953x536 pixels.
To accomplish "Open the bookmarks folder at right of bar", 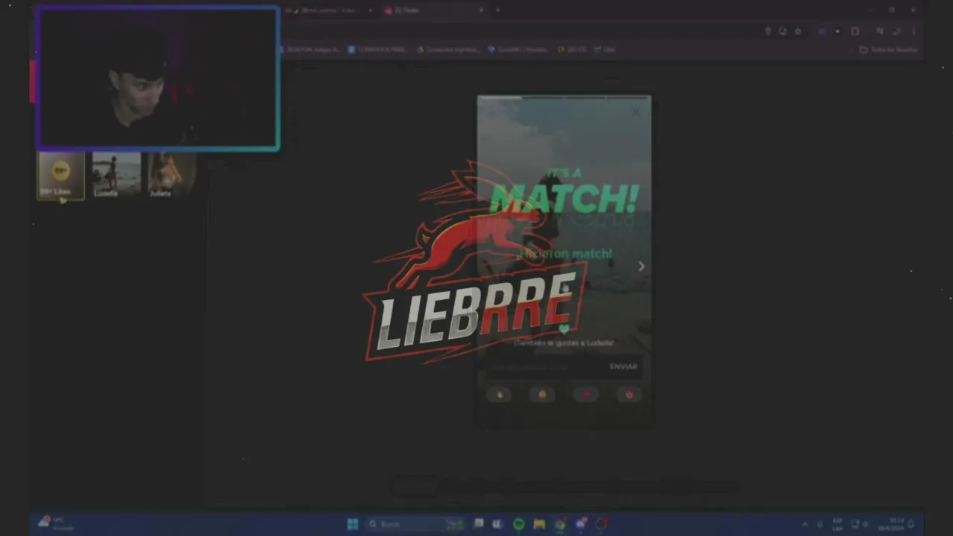I will (x=888, y=50).
